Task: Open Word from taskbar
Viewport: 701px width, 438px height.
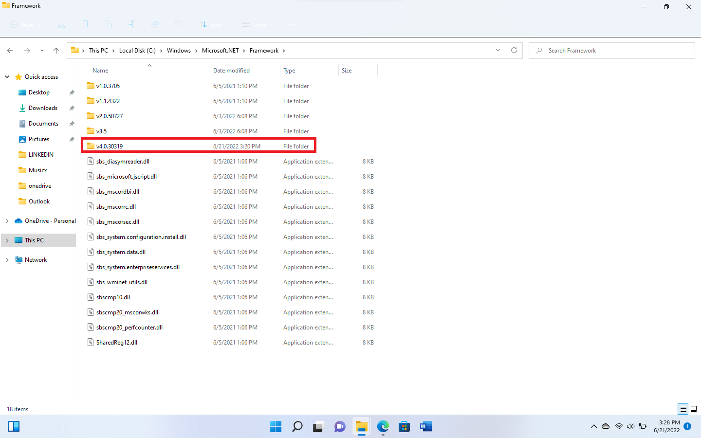Action: (425, 427)
